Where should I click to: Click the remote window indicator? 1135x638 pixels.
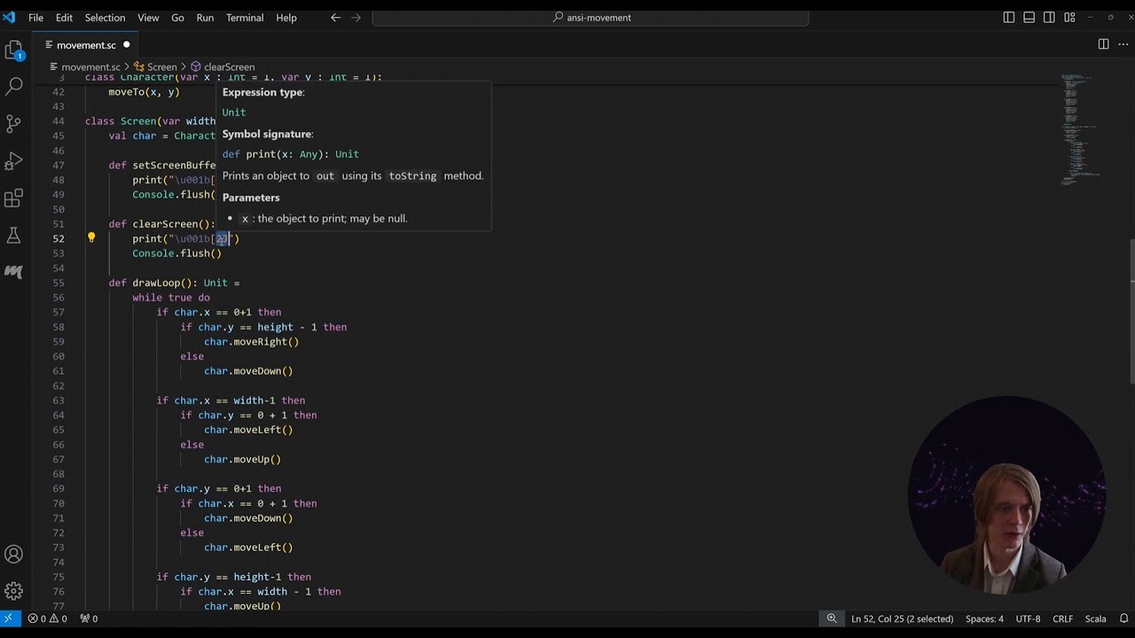[9, 619]
